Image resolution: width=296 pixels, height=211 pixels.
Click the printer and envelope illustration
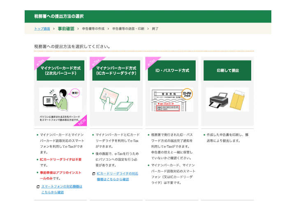pyautogui.click(x=227, y=100)
